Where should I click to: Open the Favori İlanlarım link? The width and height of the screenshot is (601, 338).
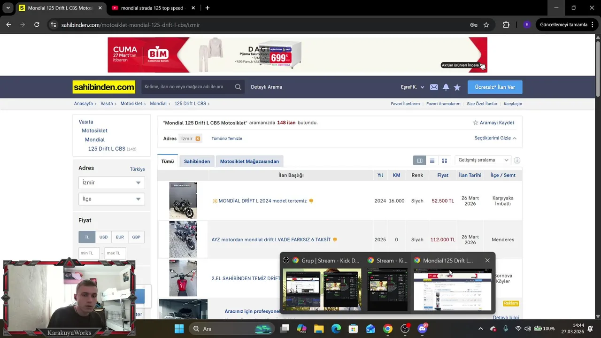point(405,104)
